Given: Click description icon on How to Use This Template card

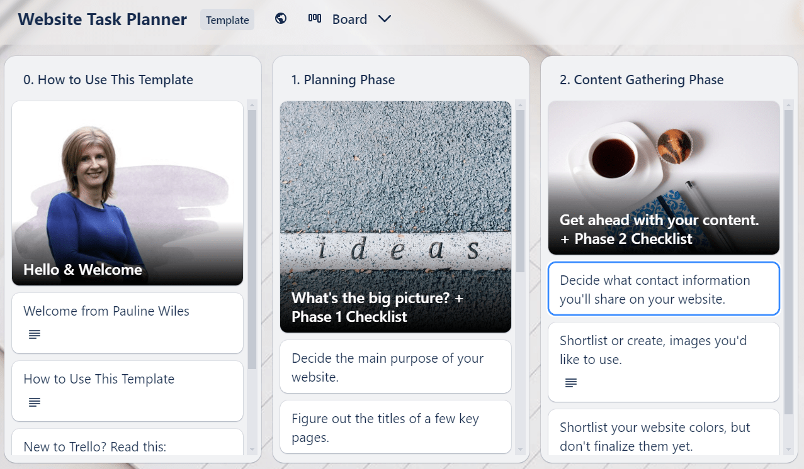Looking at the screenshot, I should 35,402.
